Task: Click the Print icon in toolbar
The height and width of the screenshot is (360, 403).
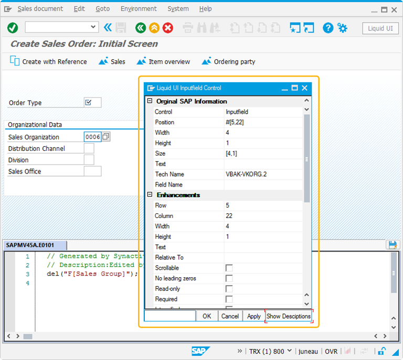Action: pyautogui.click(x=188, y=28)
